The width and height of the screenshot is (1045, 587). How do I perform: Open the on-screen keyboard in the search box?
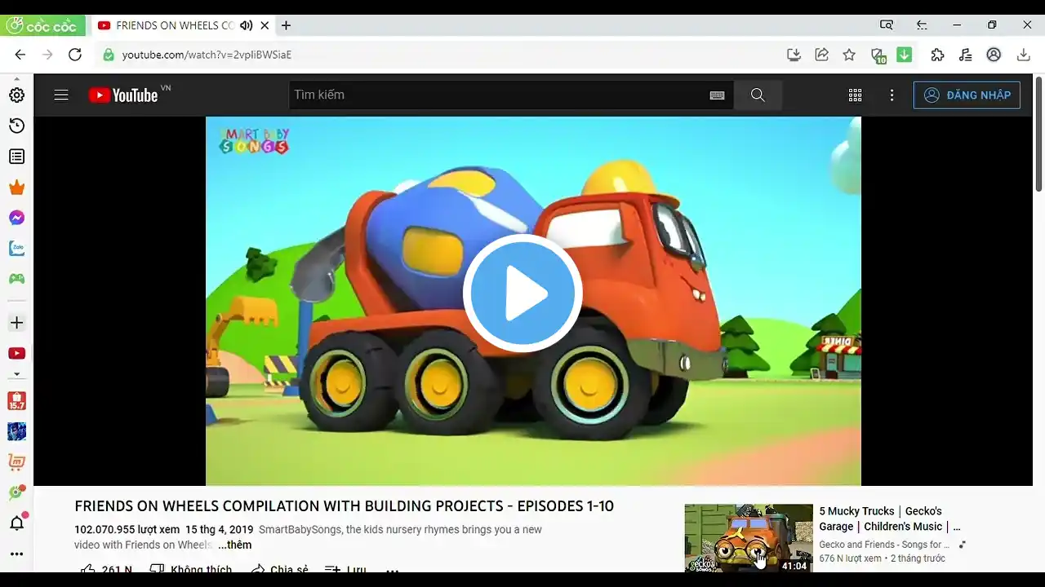(x=717, y=95)
